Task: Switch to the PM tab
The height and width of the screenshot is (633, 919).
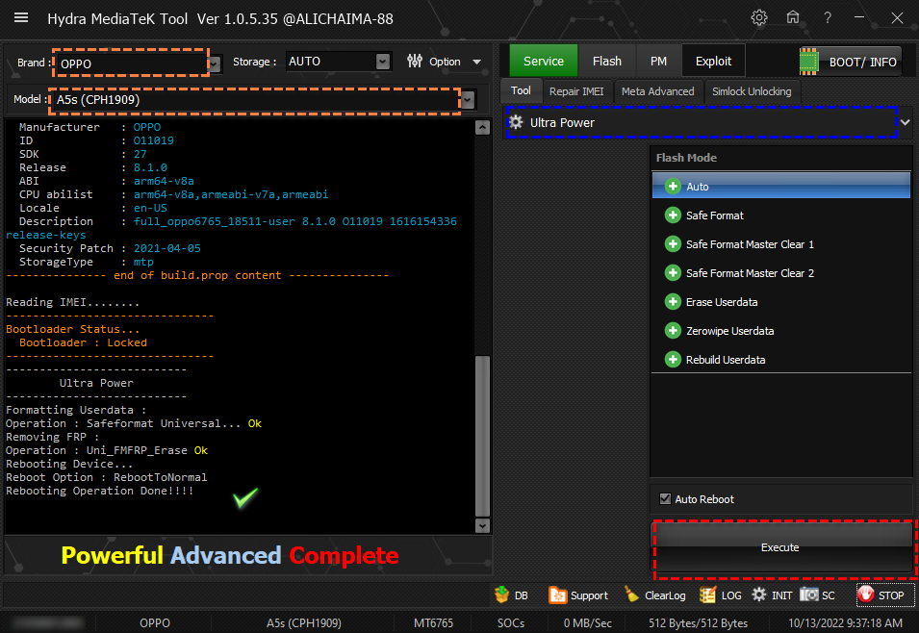Action: click(x=658, y=61)
